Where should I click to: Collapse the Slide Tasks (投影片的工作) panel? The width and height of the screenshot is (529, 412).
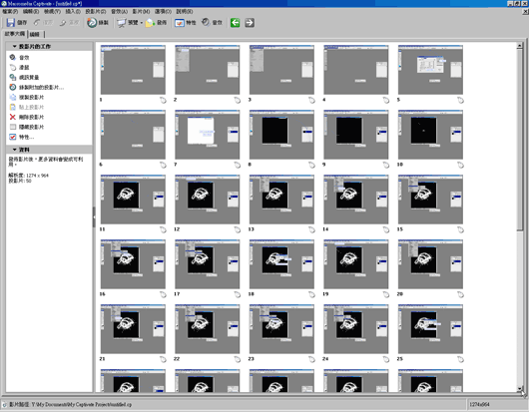(x=15, y=46)
